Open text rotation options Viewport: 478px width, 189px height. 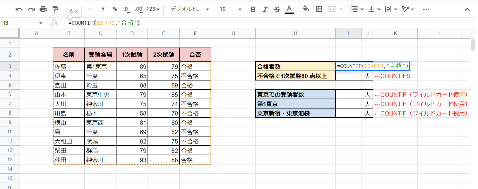[x=408, y=9]
